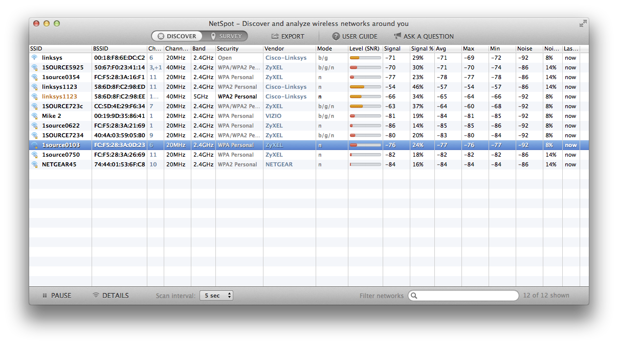The width and height of the screenshot is (618, 345).
Task: Click the wifi icon beside 1source0354
Action: 34,77
